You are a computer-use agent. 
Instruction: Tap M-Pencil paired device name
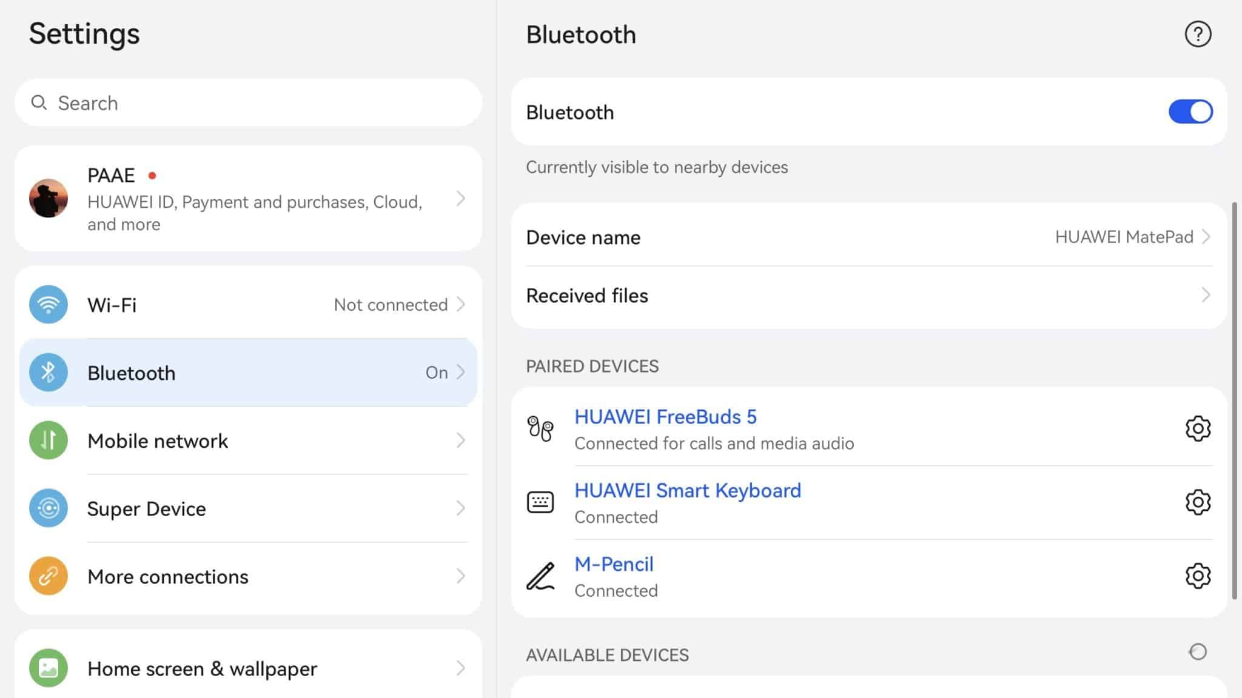coord(614,564)
